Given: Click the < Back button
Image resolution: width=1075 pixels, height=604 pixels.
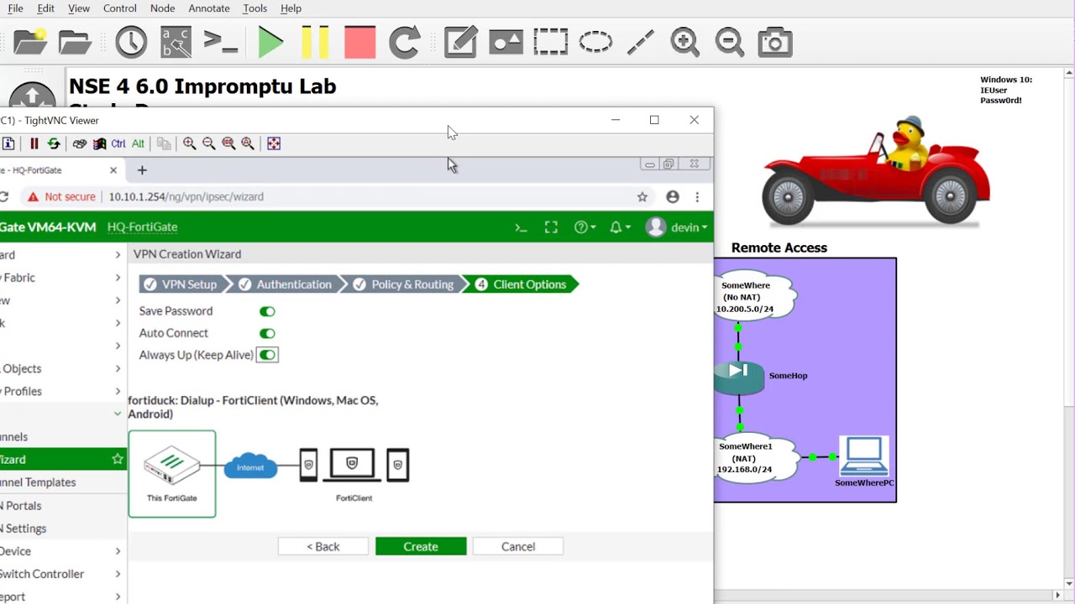Looking at the screenshot, I should coord(323,547).
